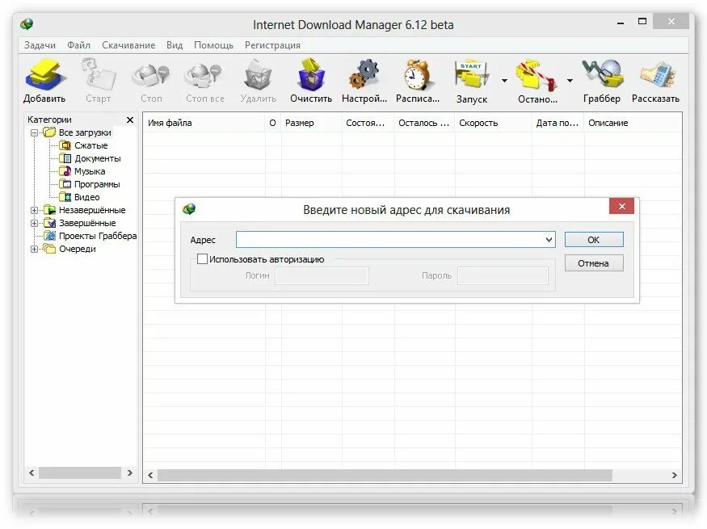The image size is (707, 529).
Task: Click the Удалить trash icon
Action: (258, 75)
